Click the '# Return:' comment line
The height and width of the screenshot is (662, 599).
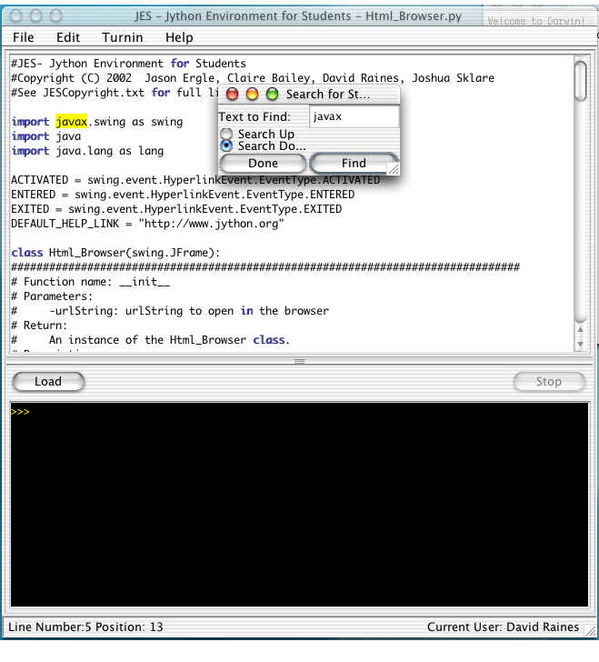click(x=39, y=326)
